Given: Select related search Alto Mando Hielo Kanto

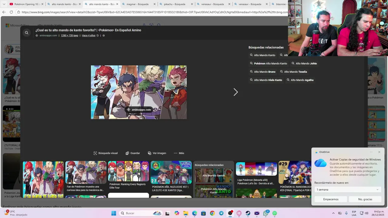Looking at the screenshot, I should click(266, 80).
